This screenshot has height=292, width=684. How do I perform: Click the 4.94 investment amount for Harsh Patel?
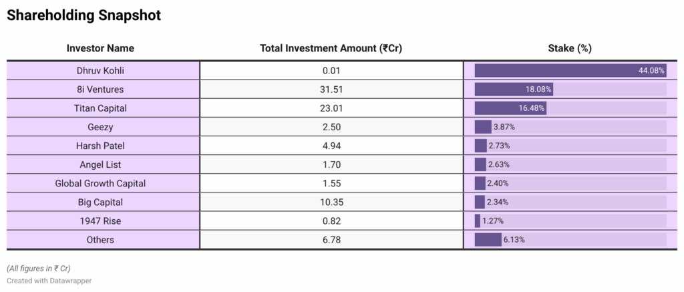coord(331,145)
